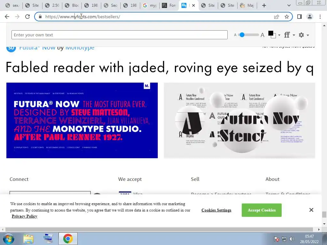Expand the gear settings dropdown arrow
The width and height of the screenshot is (327, 245).
coord(308,35)
